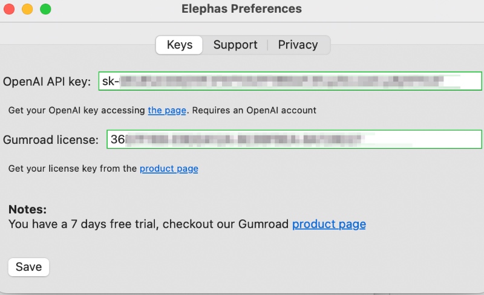The height and width of the screenshot is (295, 484).
Task: Click the 'Get your license key from the' text
Action: point(73,169)
